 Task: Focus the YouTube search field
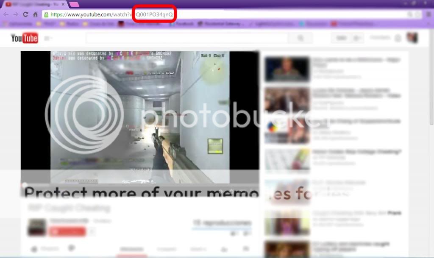pos(187,38)
